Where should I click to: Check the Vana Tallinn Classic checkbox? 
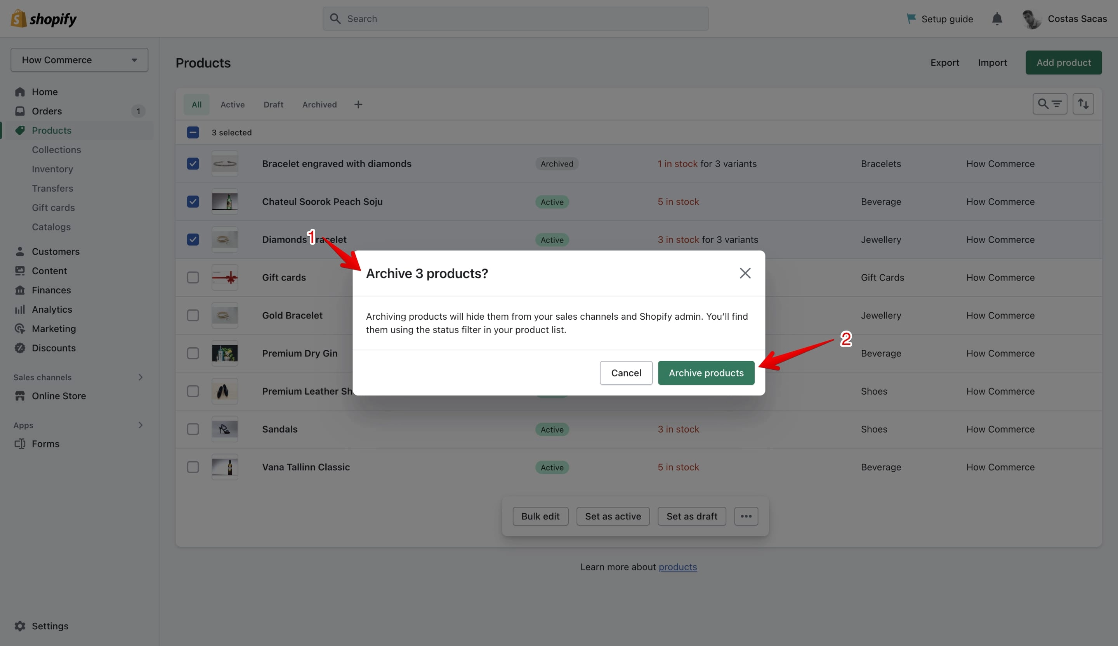tap(193, 467)
